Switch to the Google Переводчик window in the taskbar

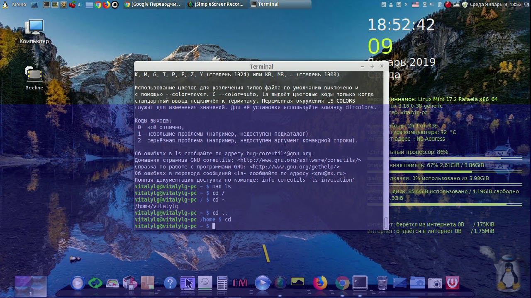click(153, 5)
